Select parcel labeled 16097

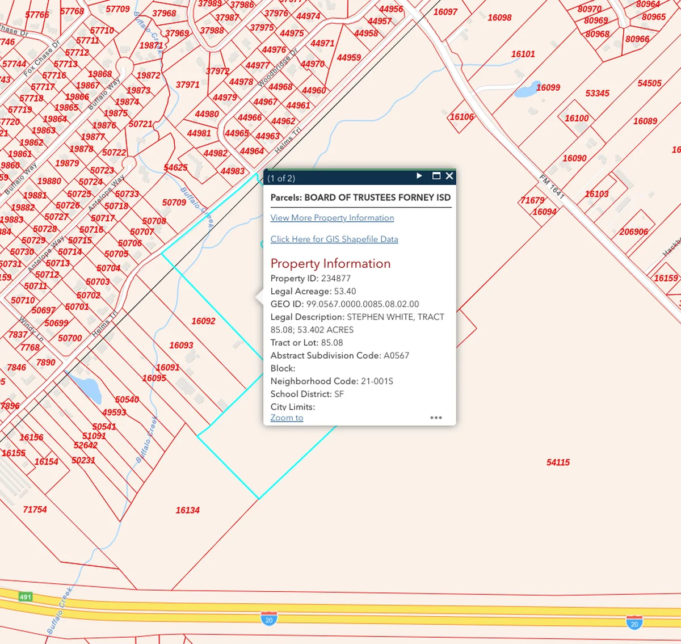(x=445, y=12)
